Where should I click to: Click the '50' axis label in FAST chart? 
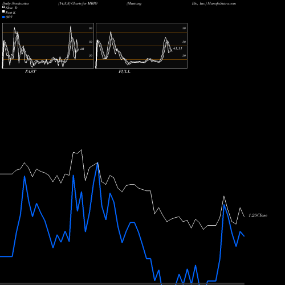(x=91, y=42)
